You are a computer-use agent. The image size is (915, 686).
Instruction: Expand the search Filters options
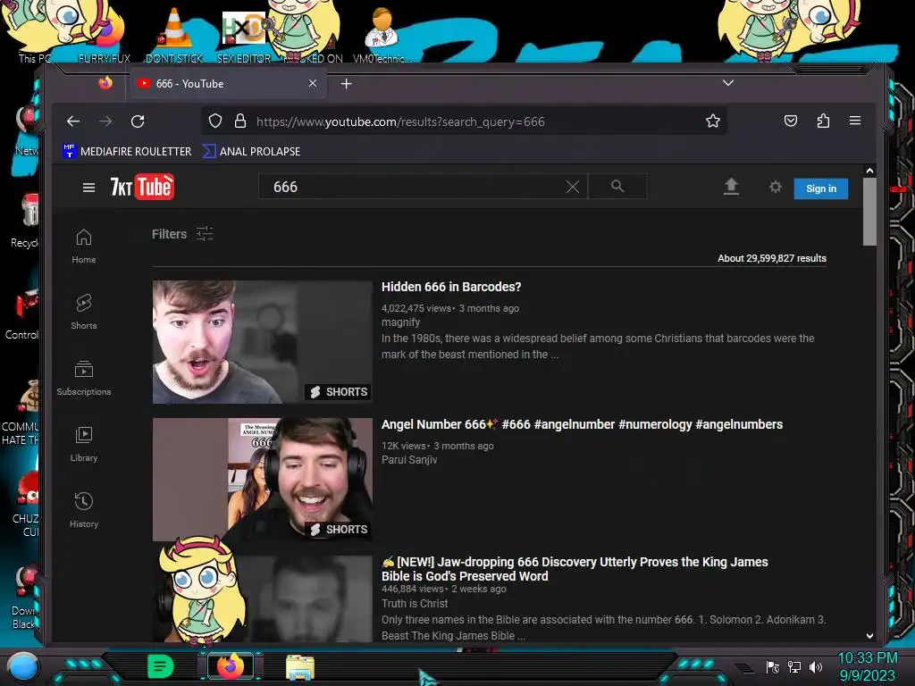tap(182, 234)
